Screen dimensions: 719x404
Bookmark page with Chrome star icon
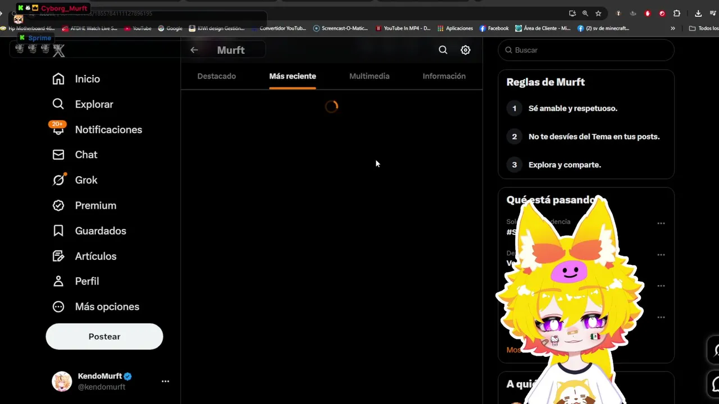point(599,13)
